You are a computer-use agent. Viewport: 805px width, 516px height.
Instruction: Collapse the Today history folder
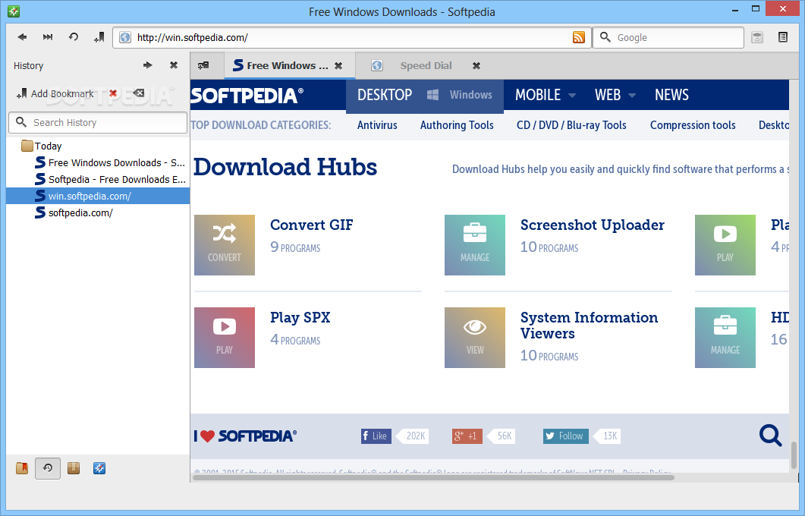click(x=41, y=146)
